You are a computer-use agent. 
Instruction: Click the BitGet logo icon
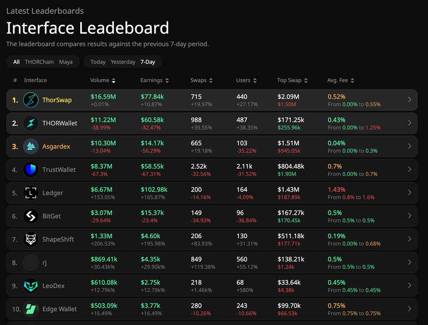[x=31, y=216]
